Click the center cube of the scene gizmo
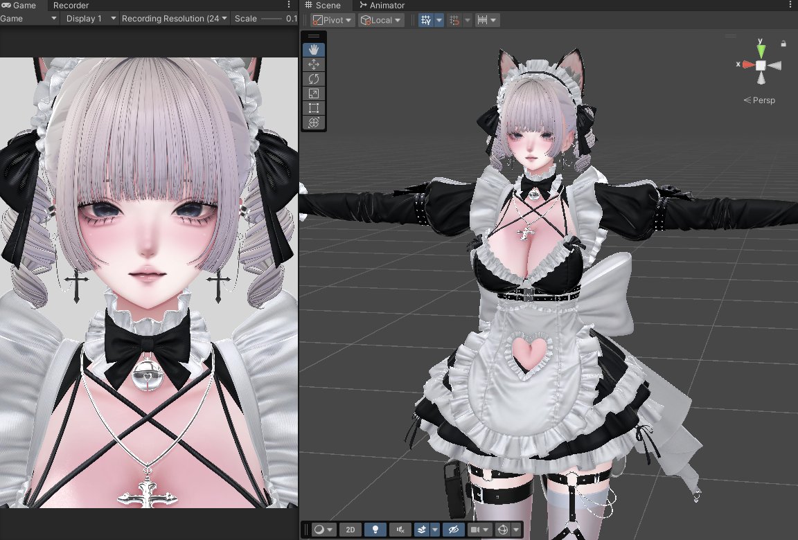This screenshot has height=540, width=798. click(x=761, y=65)
